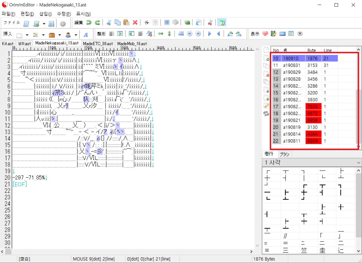Viewport: 362px width, 263px height.
Task: Expand the dropdown arrow next to the person icon
Action: [76, 35]
